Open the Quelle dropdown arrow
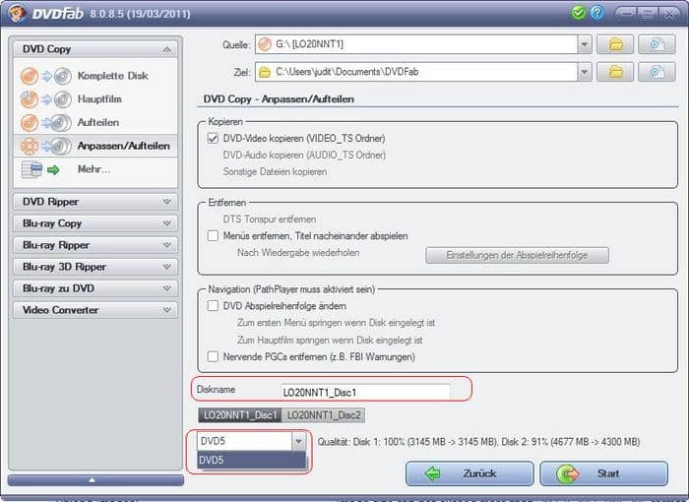Screen dimensions: 689x502 tap(585, 44)
